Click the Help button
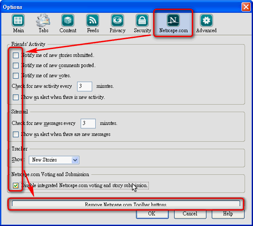The height and width of the screenshot is (226, 253). [x=228, y=214]
